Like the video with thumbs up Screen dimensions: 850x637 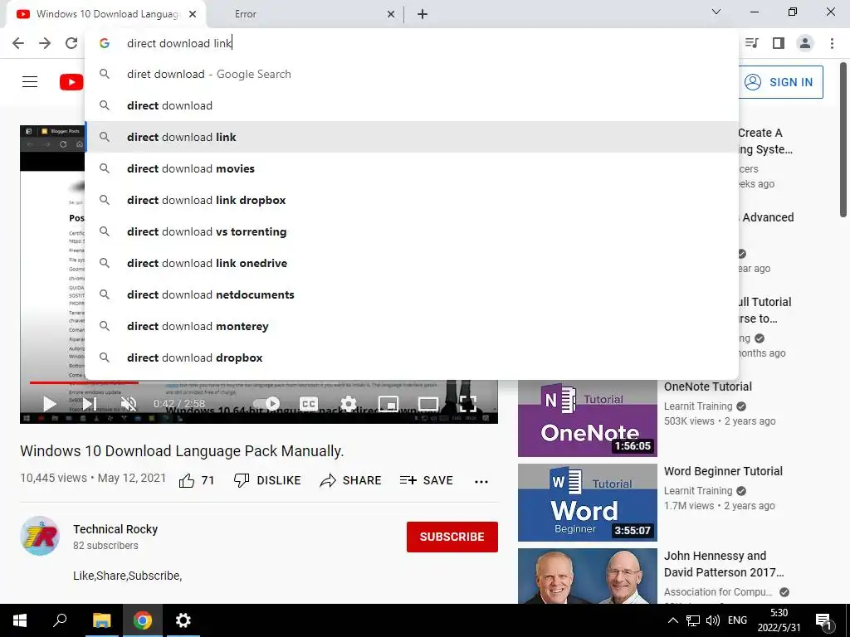pyautogui.click(x=196, y=480)
